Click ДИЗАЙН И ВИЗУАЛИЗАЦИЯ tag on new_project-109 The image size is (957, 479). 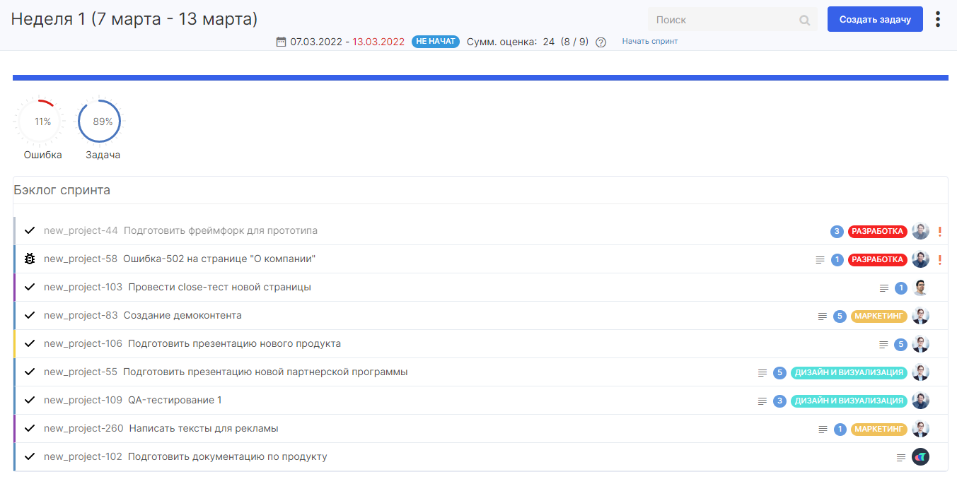[x=849, y=401]
